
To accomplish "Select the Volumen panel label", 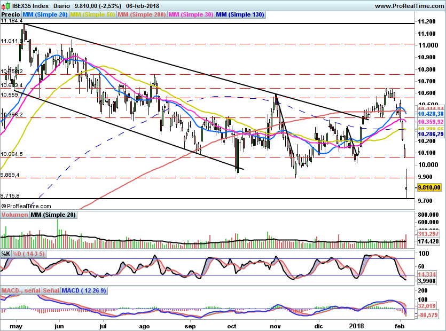I will point(14,215).
